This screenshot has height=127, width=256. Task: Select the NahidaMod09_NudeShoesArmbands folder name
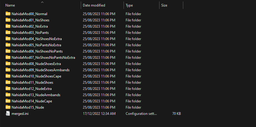click(40, 70)
